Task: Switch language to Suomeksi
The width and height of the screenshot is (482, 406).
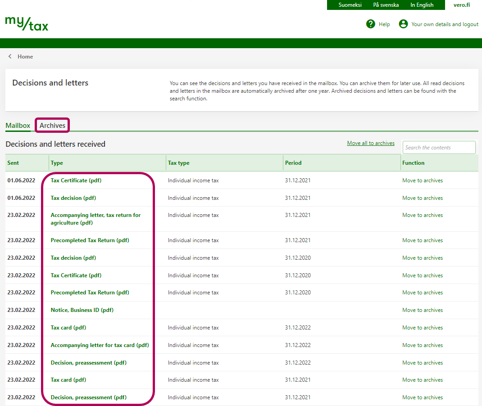Action: (x=350, y=5)
